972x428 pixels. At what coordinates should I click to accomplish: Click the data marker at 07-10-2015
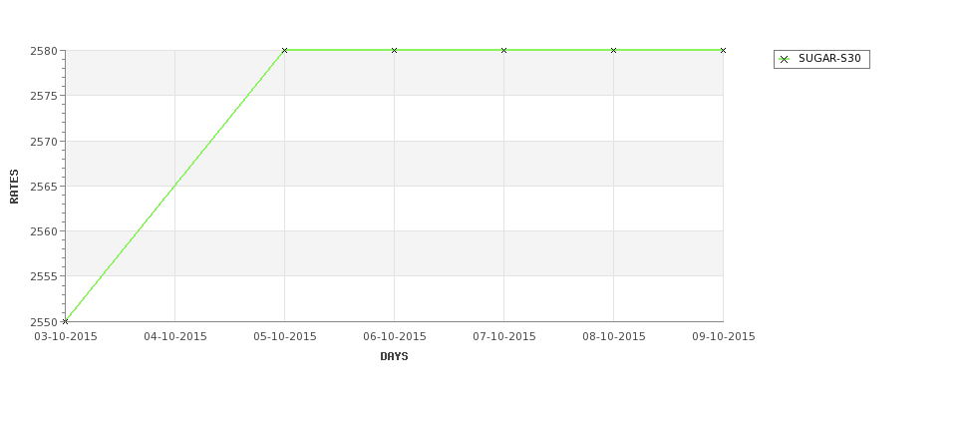pos(504,50)
